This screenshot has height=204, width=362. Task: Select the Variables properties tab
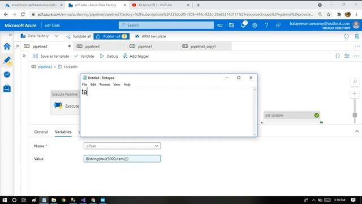click(63, 132)
